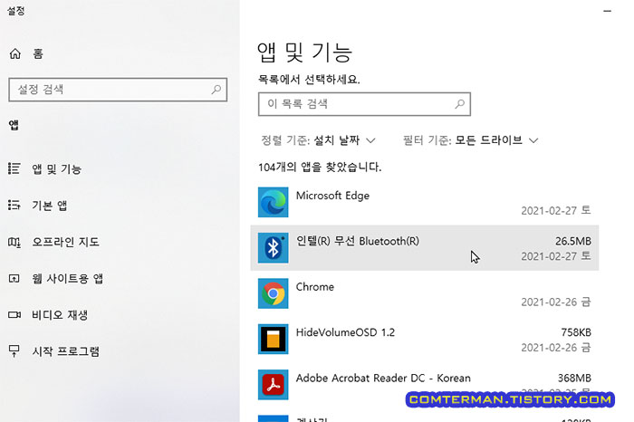Viewport: 634px width, 422px height.
Task: Click the 웹 사이트용 앱 icon
Action: (14, 278)
